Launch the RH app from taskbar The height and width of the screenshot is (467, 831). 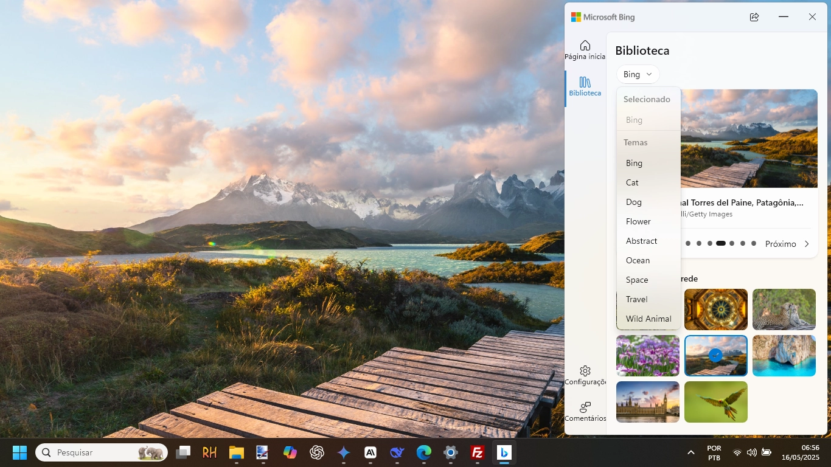210,452
